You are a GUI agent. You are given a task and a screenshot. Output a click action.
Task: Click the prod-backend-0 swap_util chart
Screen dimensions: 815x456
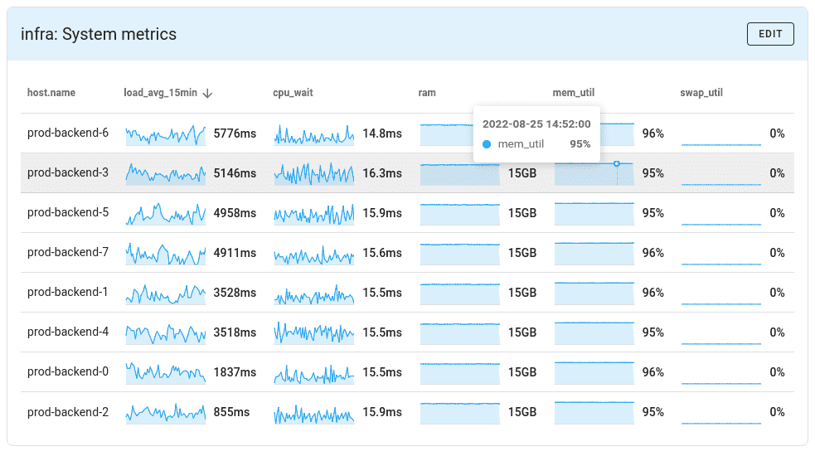point(720,372)
